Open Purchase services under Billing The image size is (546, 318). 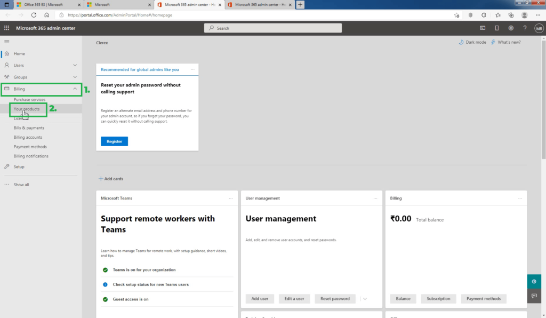(30, 100)
